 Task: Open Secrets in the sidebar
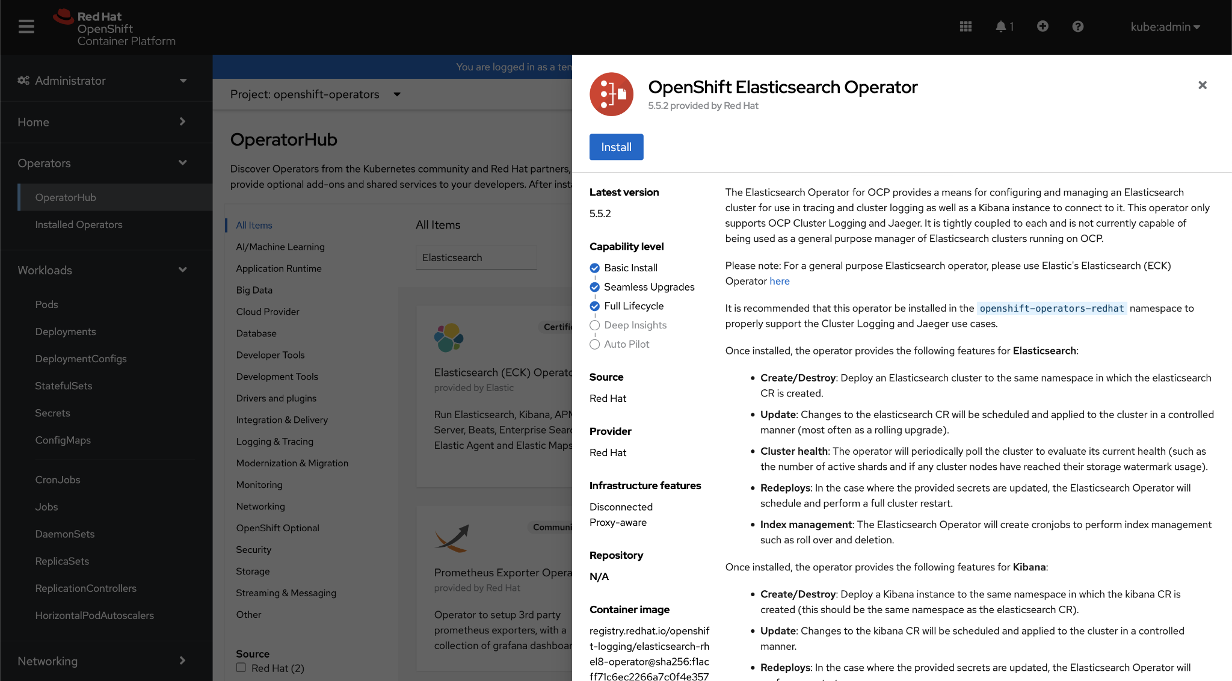pyautogui.click(x=52, y=413)
